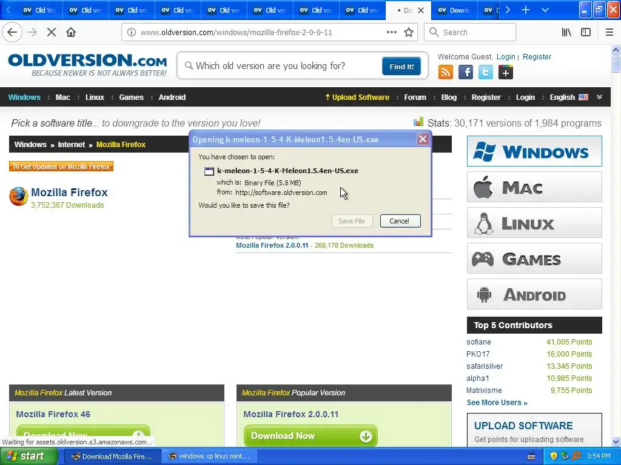Screen dimensions: 621x465
Task: Switch to windows xp linux mint taskbar item
Action: pos(210,457)
